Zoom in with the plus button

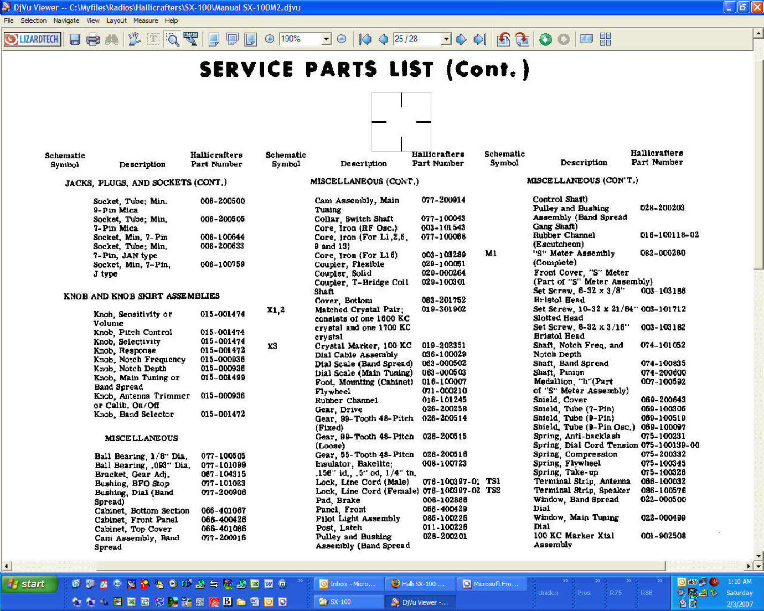pyautogui.click(x=270, y=39)
